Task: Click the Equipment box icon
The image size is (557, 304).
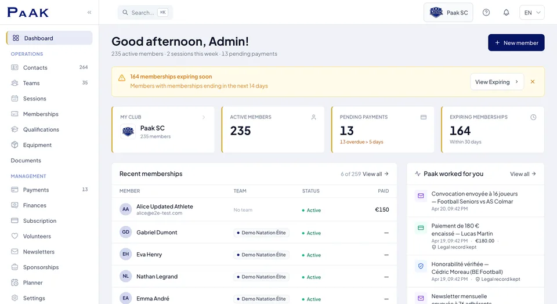Action: pyautogui.click(x=15, y=145)
